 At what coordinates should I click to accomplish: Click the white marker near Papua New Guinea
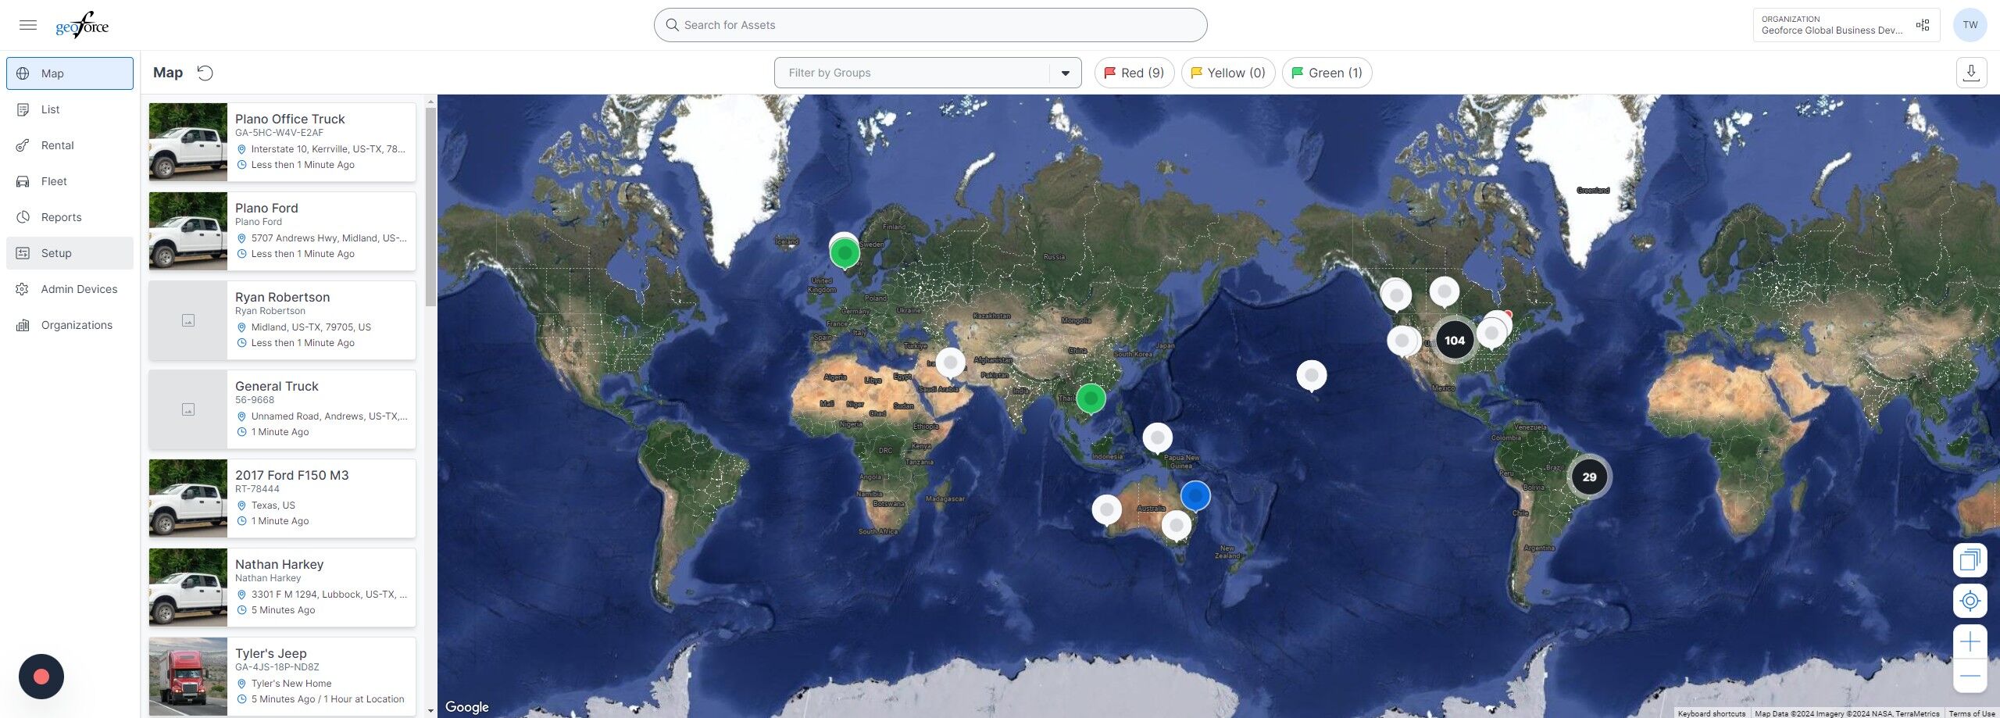click(1157, 438)
